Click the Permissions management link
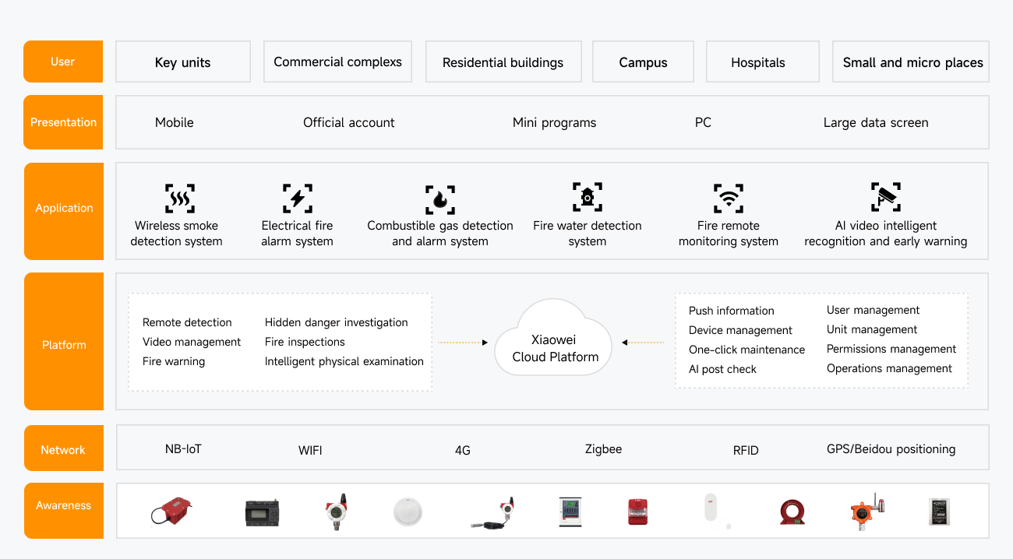 click(x=891, y=349)
